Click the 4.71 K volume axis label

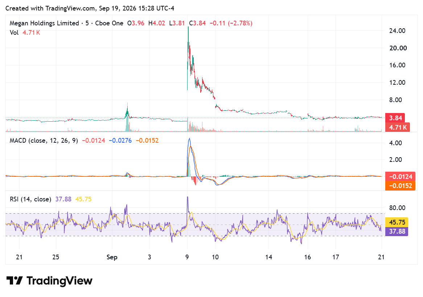(397, 127)
